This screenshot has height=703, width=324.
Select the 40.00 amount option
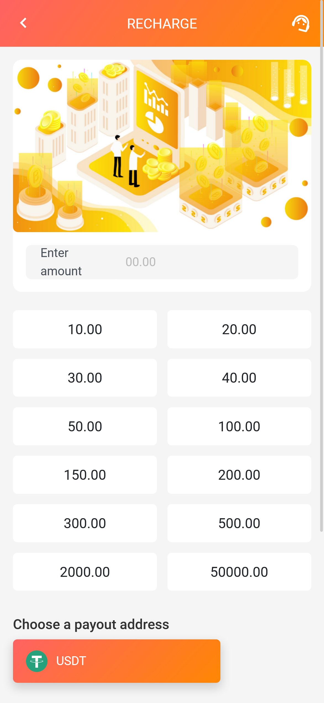click(x=239, y=378)
